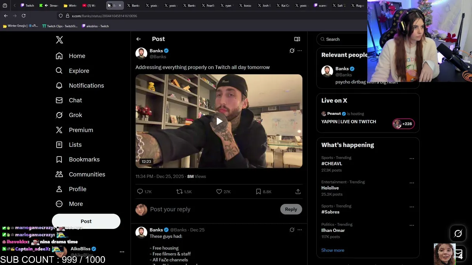Screen dimensions: 472x265
Task: Switch to the Twitch browser tab
Action: (27, 6)
